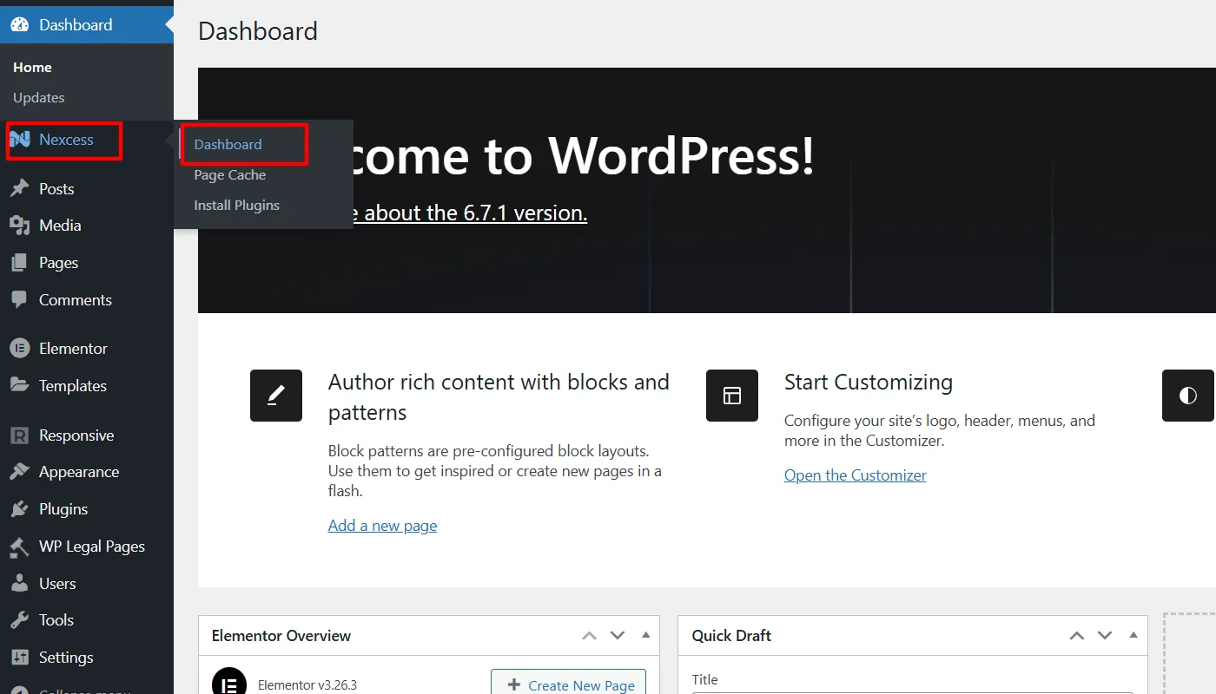Toggle Quick Draft panel collapse triangle
Image resolution: width=1216 pixels, height=694 pixels.
(1133, 635)
